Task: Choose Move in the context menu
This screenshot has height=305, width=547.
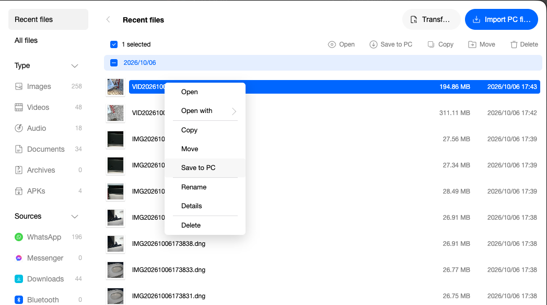Action: pyautogui.click(x=205, y=149)
